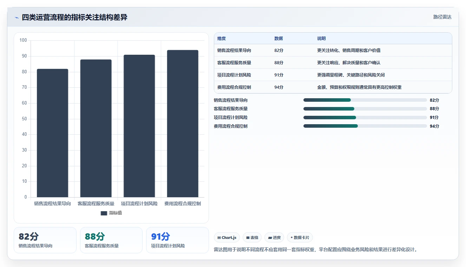Click the 项目流程计划风险 x-axis label
Image resolution: width=466 pixels, height=267 pixels.
(139, 203)
